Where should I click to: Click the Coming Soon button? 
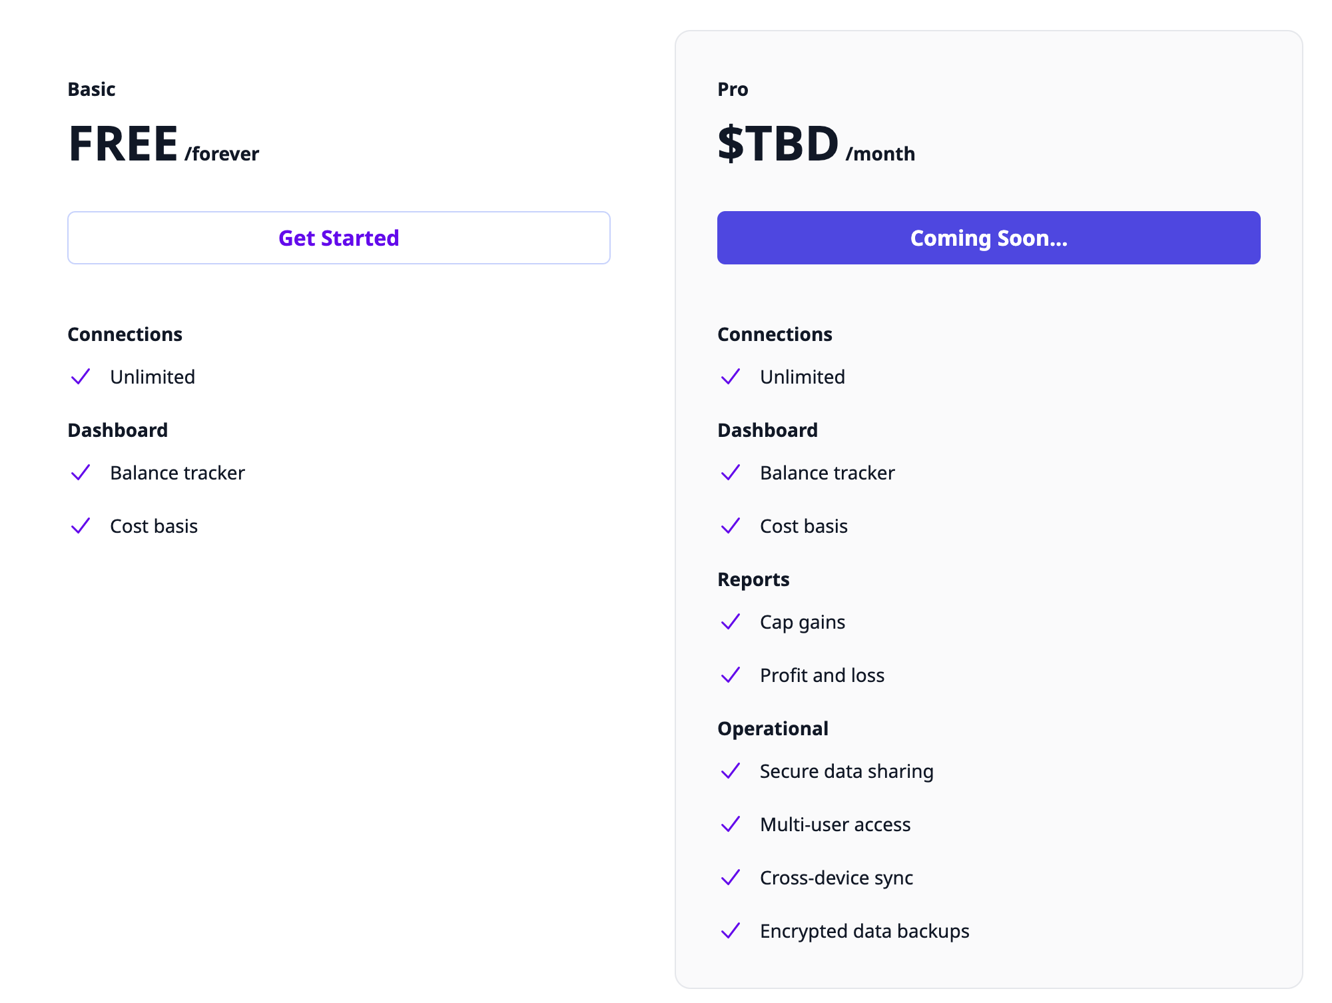[x=988, y=238]
